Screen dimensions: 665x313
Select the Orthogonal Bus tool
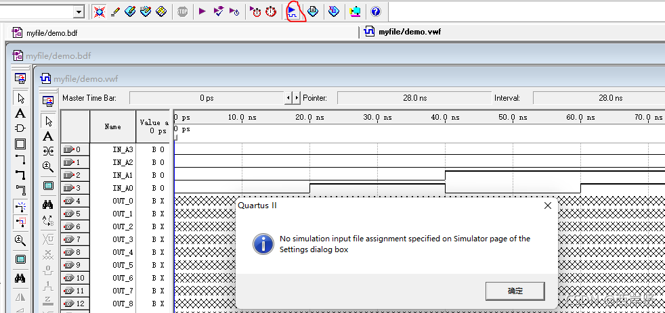20,174
